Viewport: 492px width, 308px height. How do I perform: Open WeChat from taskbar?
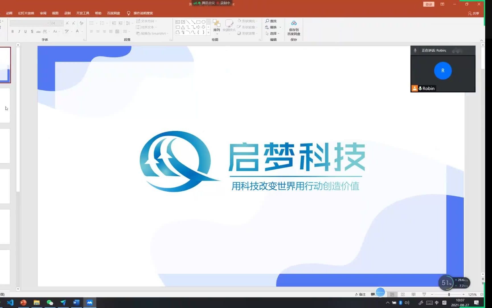50,303
